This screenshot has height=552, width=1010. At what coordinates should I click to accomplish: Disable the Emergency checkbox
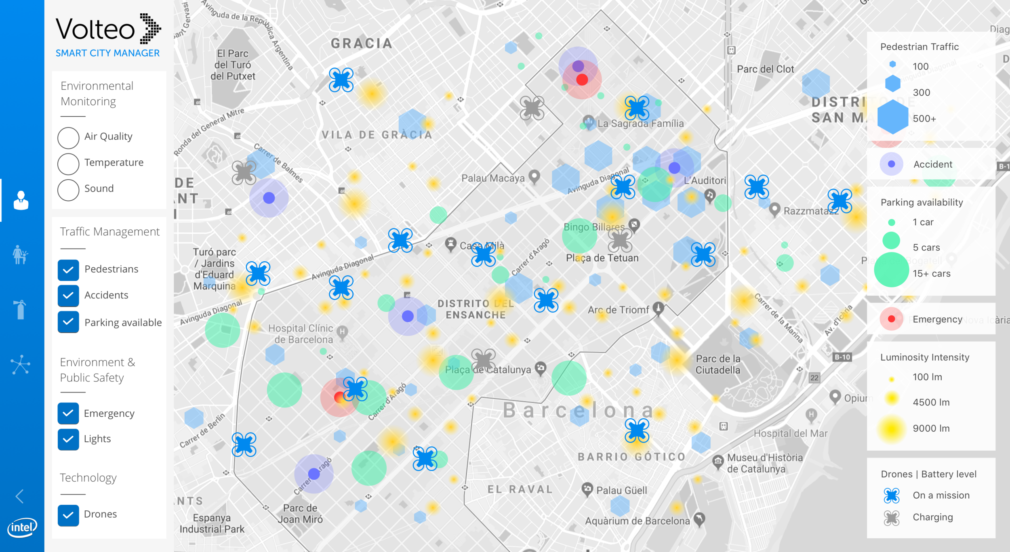[x=68, y=413]
